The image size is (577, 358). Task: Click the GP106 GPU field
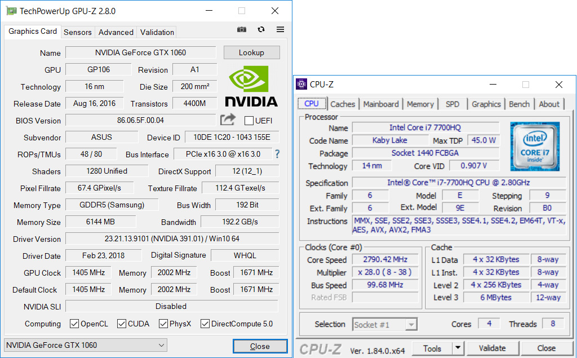(98, 69)
